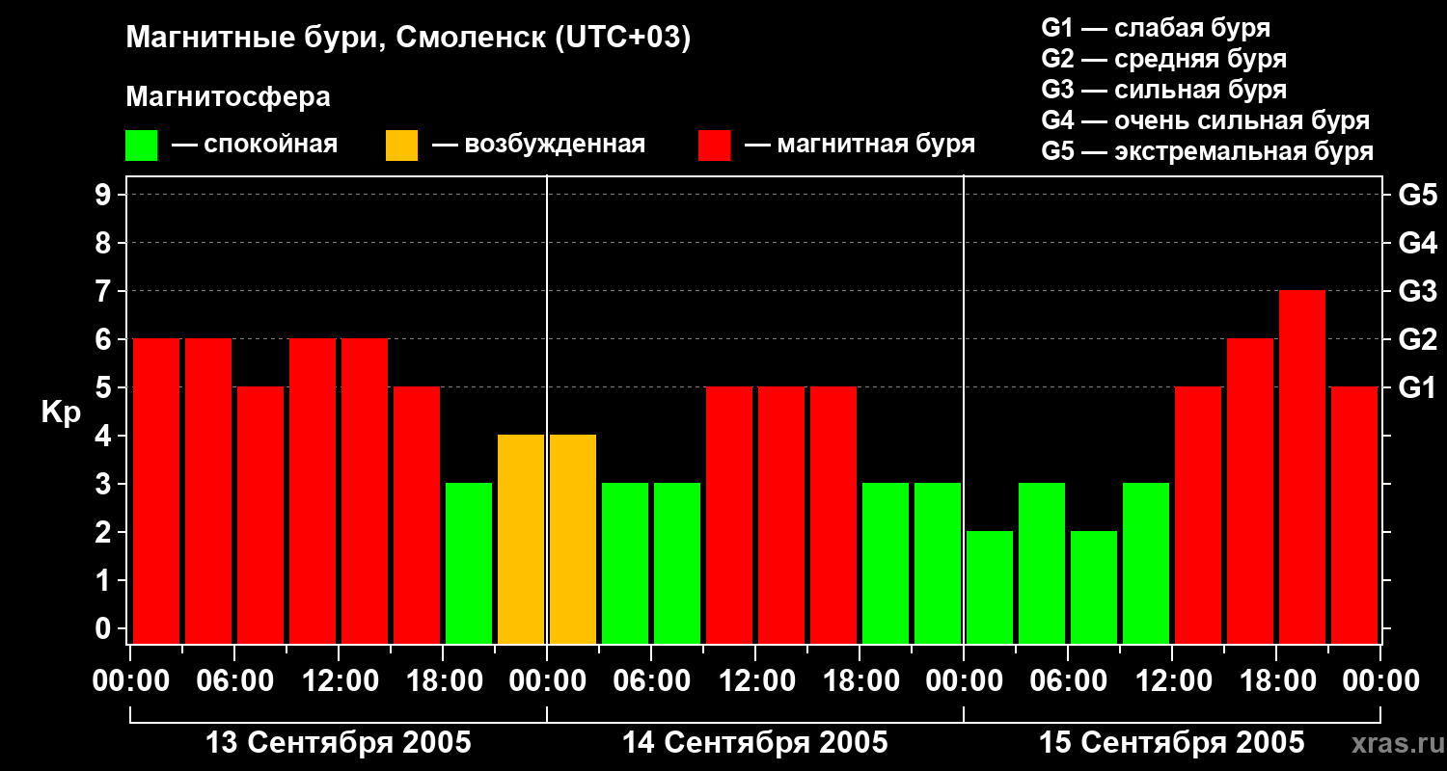Image resolution: width=1447 pixels, height=771 pixels.
Task: Click the 15 Сентября 2005 date label
Action: (x=1172, y=743)
